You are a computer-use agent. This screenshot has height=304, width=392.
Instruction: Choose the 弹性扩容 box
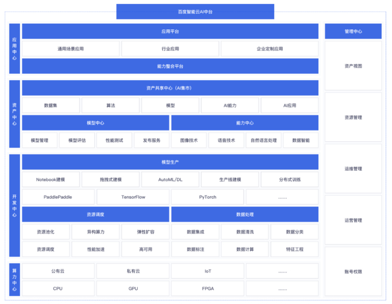point(146,232)
